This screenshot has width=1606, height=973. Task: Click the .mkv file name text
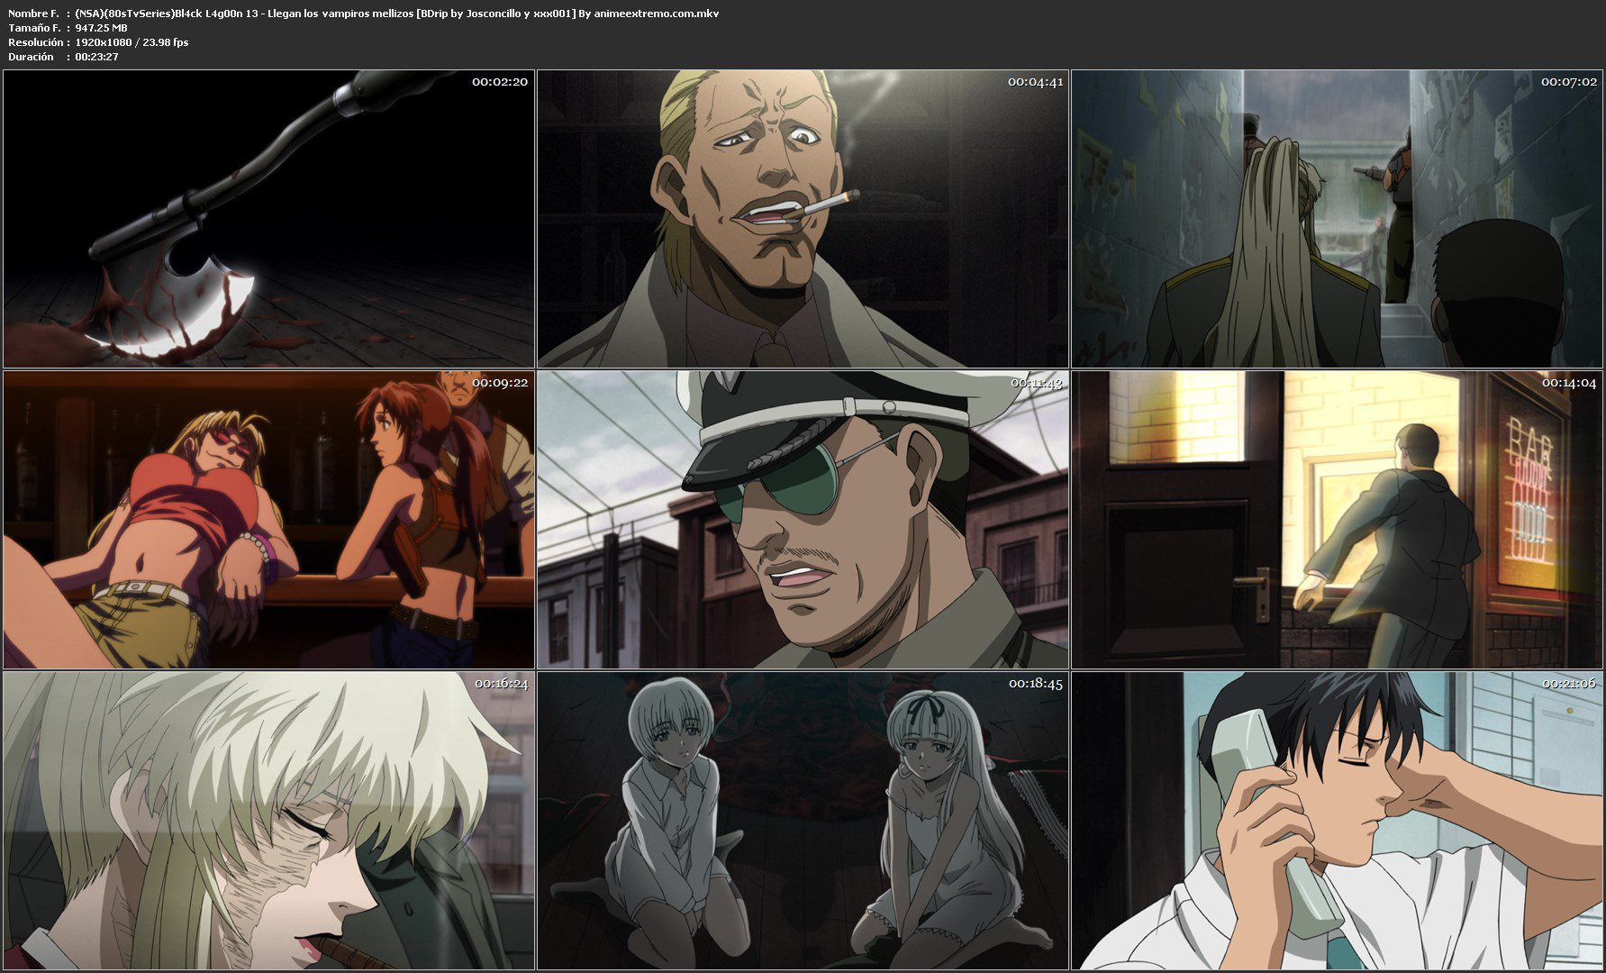point(396,14)
